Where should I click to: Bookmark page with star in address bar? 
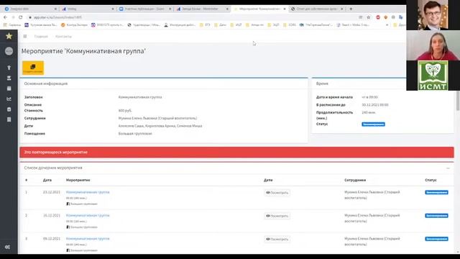369,17
